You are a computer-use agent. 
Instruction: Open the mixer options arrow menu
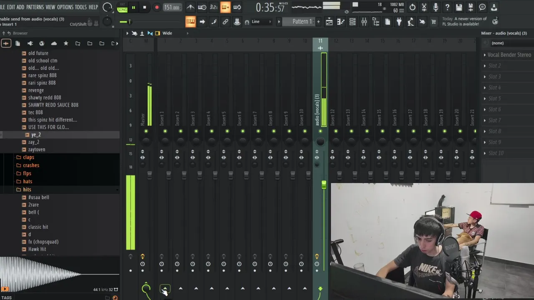point(128,33)
